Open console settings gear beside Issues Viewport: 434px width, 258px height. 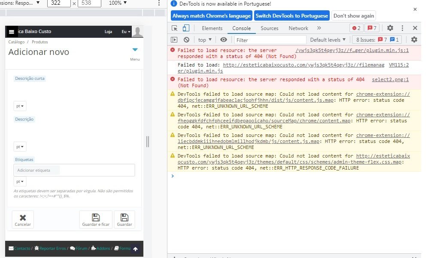coord(414,39)
